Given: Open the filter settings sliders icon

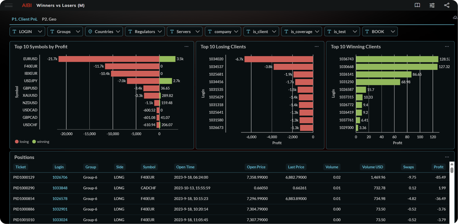Looking at the screenshot, I should pyautogui.click(x=432, y=5).
